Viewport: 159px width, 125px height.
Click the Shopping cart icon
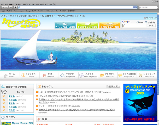point(140,75)
